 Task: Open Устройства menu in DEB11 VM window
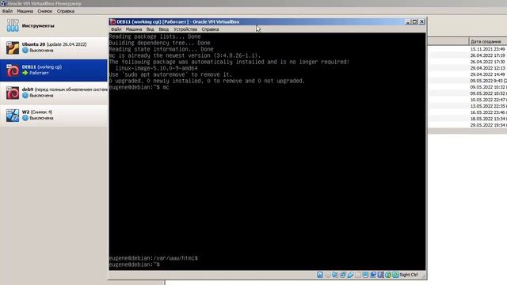click(x=185, y=29)
